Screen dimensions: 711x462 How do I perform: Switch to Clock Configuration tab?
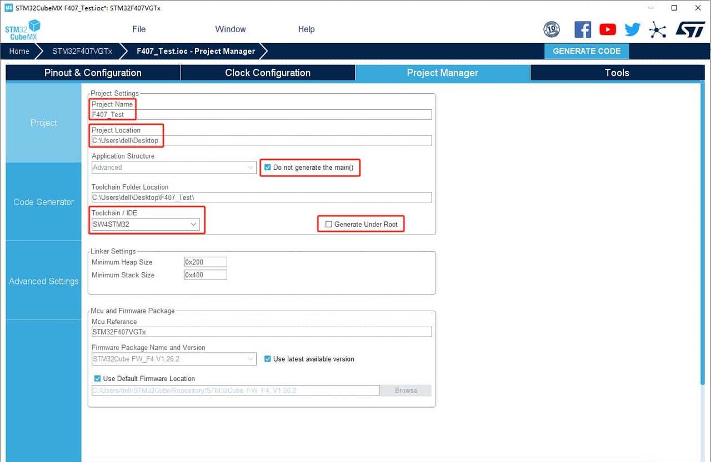pyautogui.click(x=268, y=73)
